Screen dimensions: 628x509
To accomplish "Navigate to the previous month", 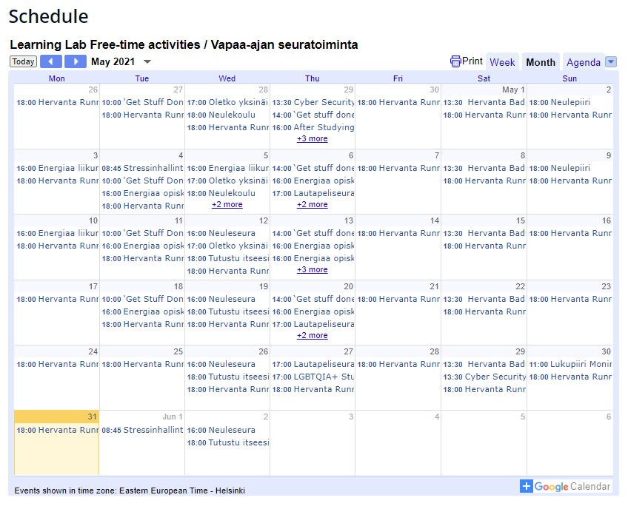I will (51, 61).
